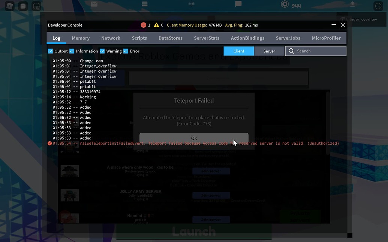Click the Robux icon showing 944
The height and width of the screenshot is (242, 388).
tap(285, 4)
